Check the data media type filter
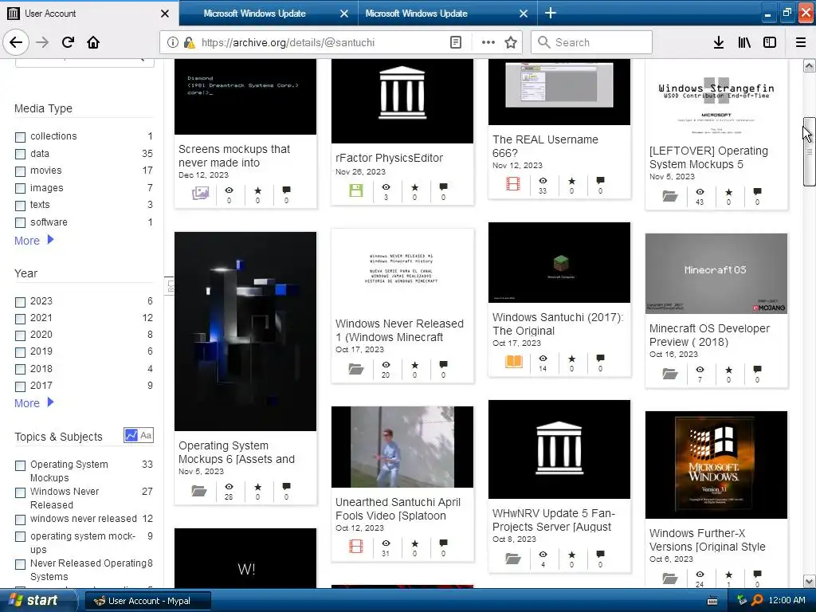The width and height of the screenshot is (816, 612). pos(20,154)
